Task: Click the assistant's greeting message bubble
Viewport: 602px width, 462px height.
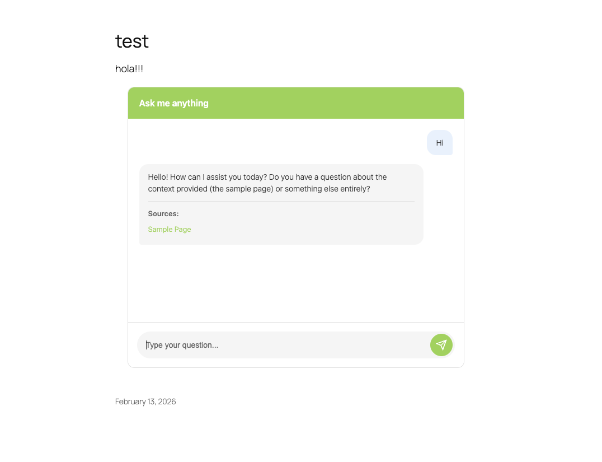Action: coord(267,183)
